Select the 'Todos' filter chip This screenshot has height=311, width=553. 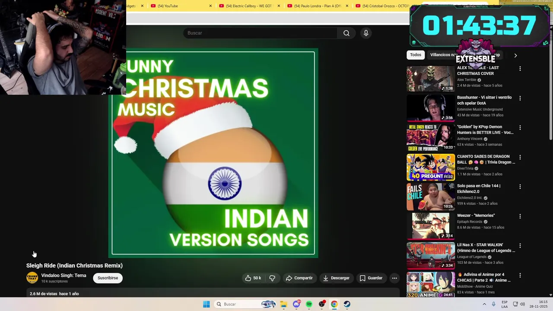tap(416, 55)
